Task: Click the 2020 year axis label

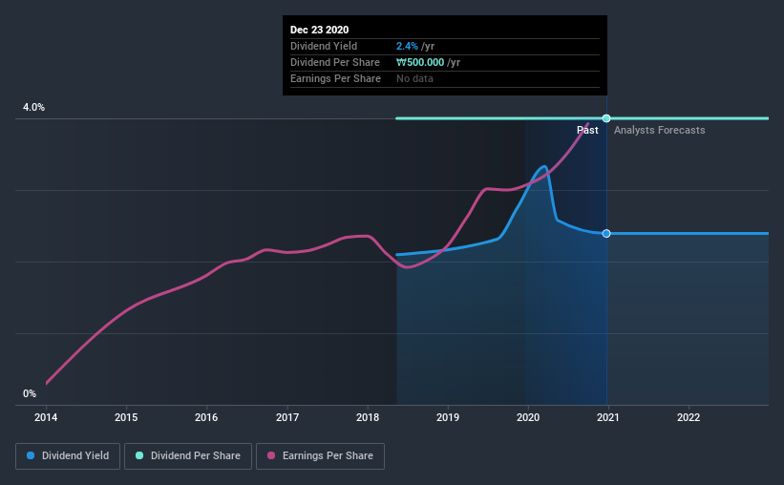Action: (x=528, y=417)
